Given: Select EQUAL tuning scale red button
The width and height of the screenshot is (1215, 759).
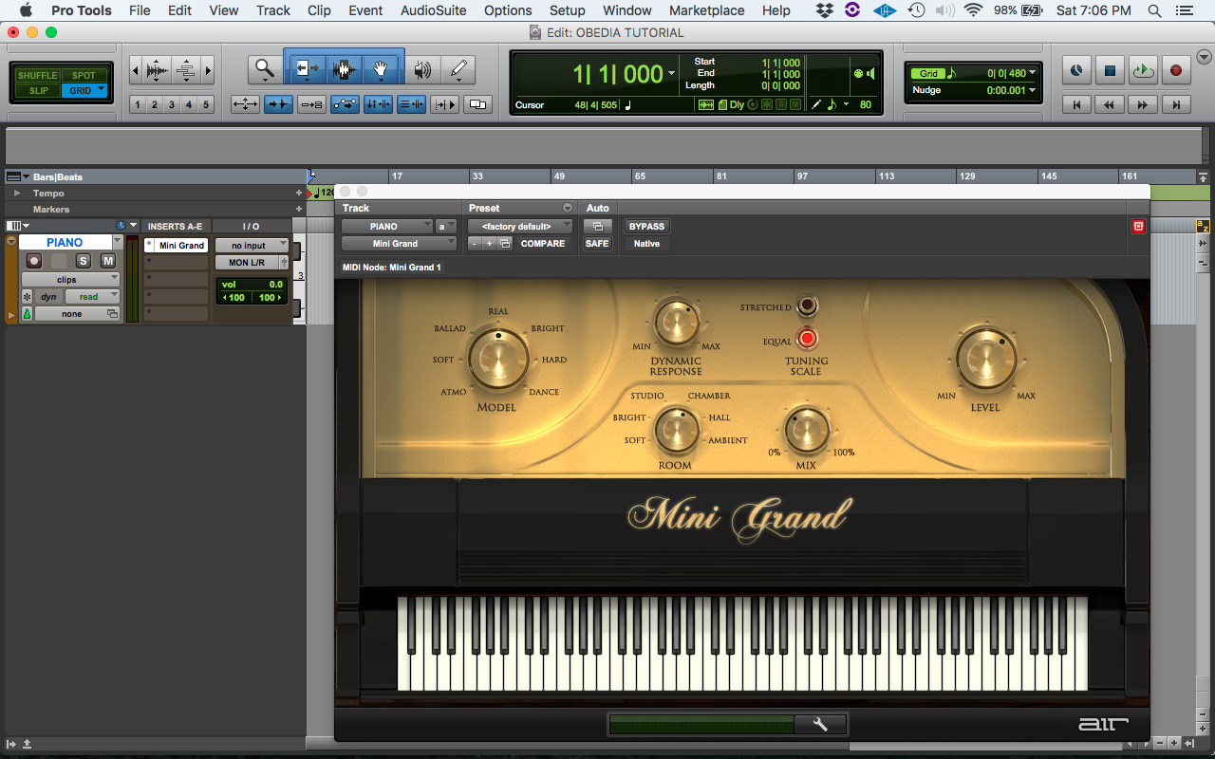Looking at the screenshot, I should (x=807, y=339).
